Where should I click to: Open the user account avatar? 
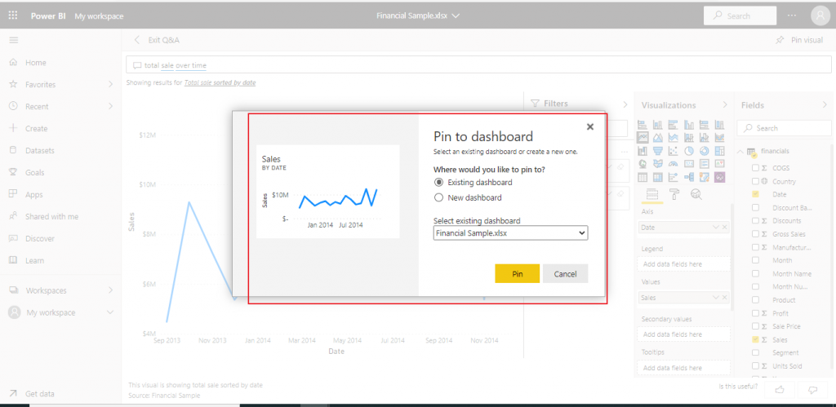click(x=820, y=15)
